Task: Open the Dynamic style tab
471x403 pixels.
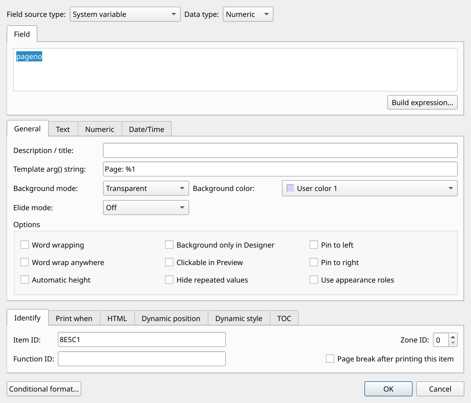Action: [239, 318]
